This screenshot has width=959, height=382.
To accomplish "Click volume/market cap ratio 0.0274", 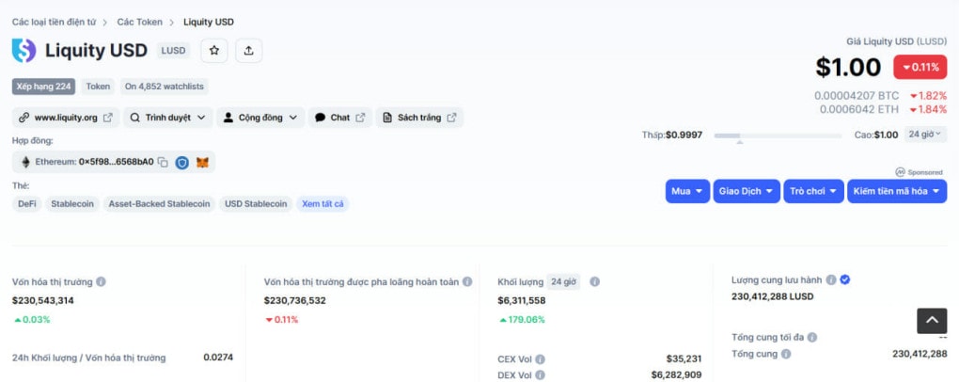I will [218, 358].
